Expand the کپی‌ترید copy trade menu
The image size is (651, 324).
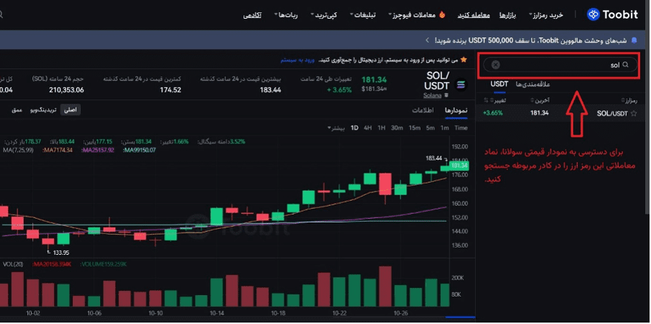324,15
